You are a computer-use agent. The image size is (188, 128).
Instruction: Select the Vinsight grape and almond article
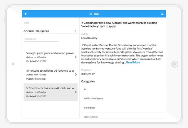pos(51,57)
